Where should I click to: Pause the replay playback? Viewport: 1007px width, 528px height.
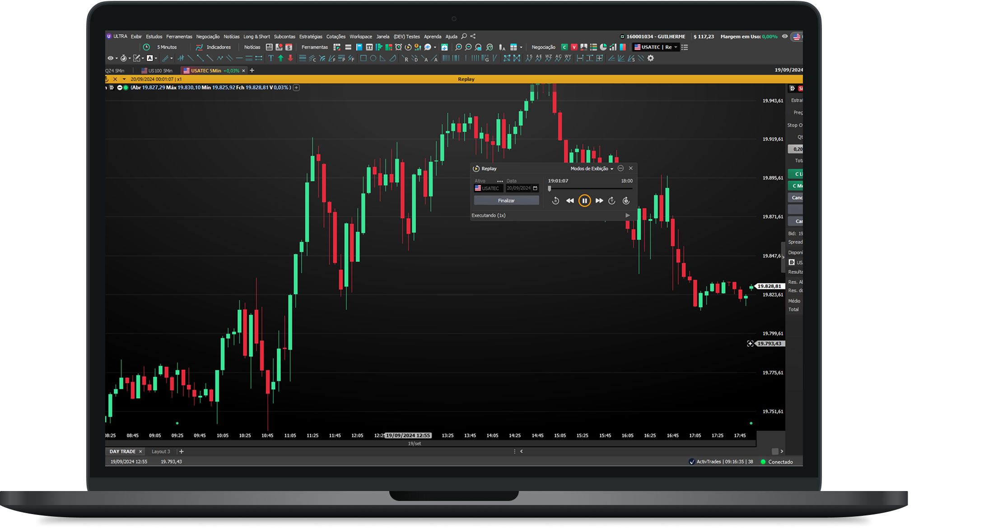tap(584, 201)
